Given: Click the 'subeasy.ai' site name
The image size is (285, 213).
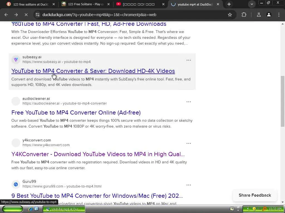Looking at the screenshot, I should [32, 57].
